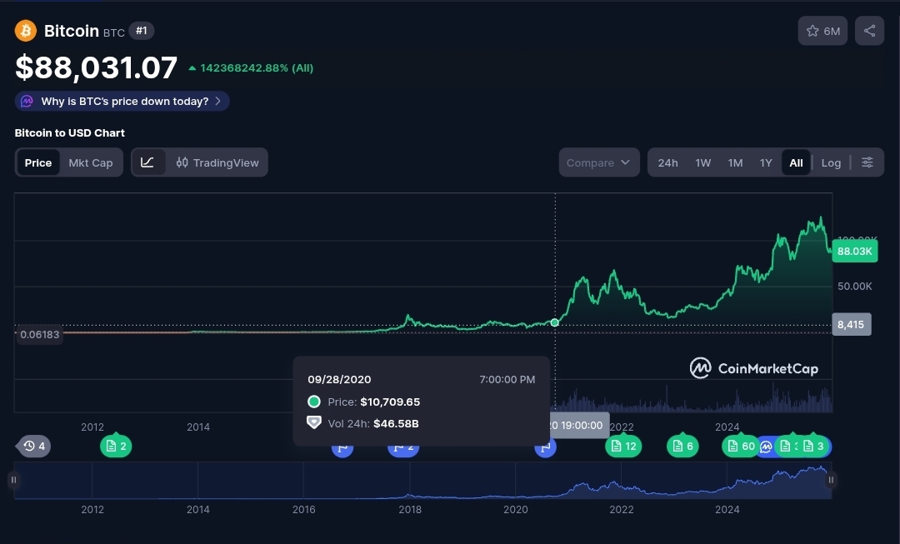The height and width of the screenshot is (544, 900).
Task: Toggle Log scale for the chart
Action: (831, 162)
